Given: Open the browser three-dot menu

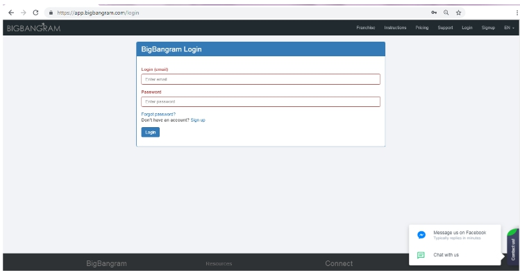Looking at the screenshot, I should pos(517,13).
